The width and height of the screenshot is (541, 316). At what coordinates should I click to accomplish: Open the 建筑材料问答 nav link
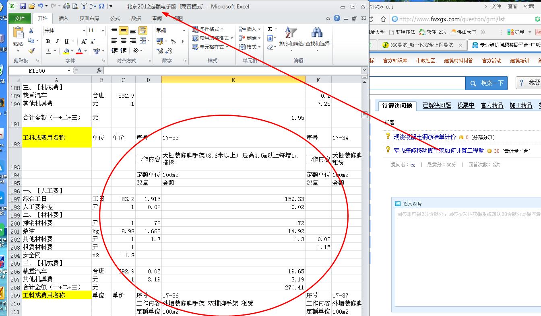coord(458,61)
